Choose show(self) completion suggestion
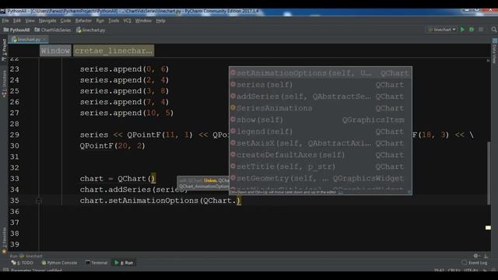Screen dimensions: 498x280 click(x=321, y=120)
